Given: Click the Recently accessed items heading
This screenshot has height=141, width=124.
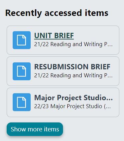Looking at the screenshot, I should pos(57,13).
